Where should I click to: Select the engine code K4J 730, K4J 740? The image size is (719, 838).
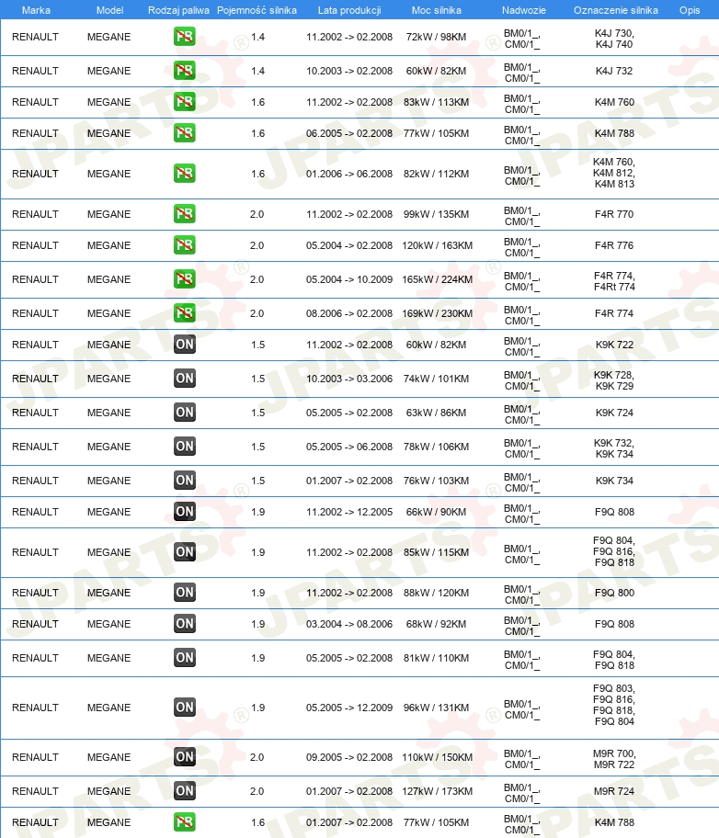614,39
